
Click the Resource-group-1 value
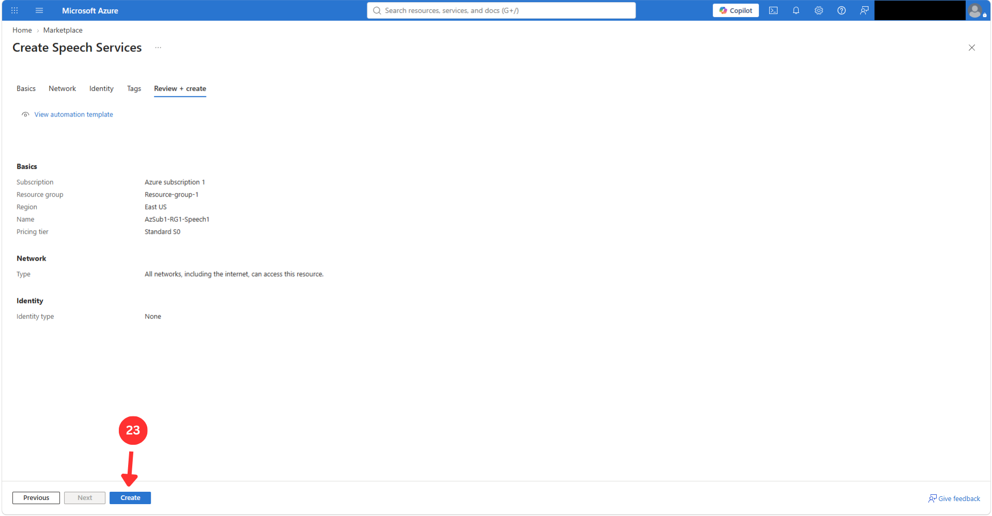172,195
